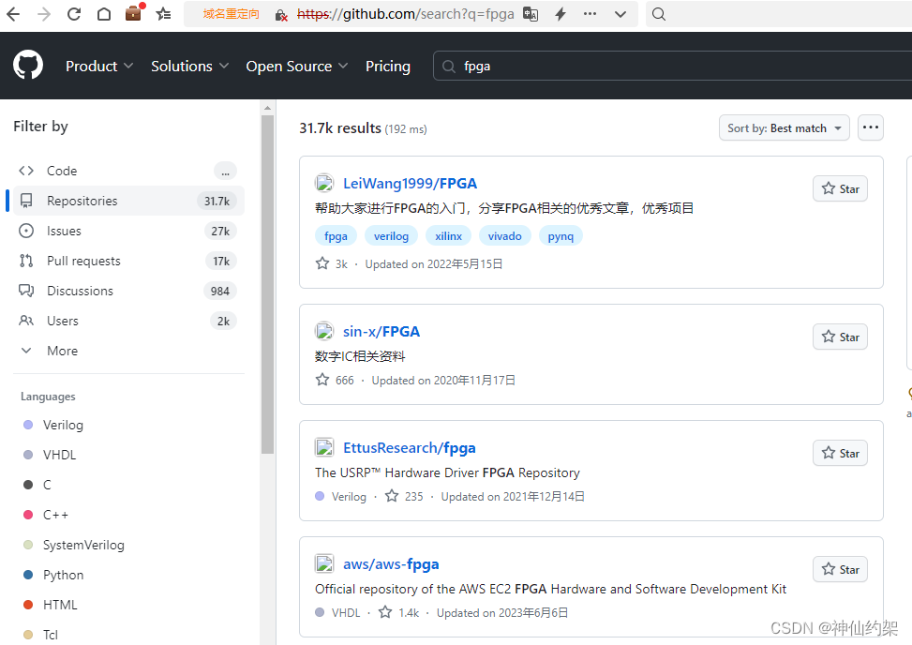Open the three-dots menu in address bar

(x=590, y=14)
